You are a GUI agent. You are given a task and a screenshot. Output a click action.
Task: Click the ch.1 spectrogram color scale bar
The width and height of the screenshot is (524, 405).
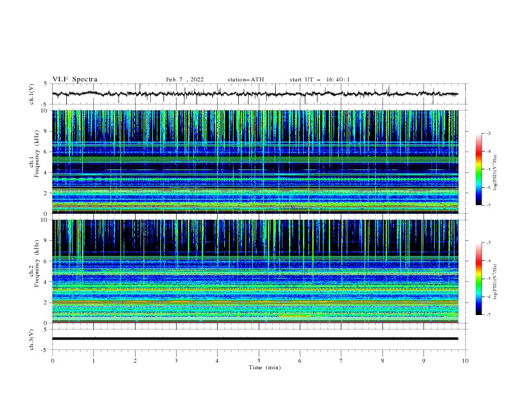478,169
